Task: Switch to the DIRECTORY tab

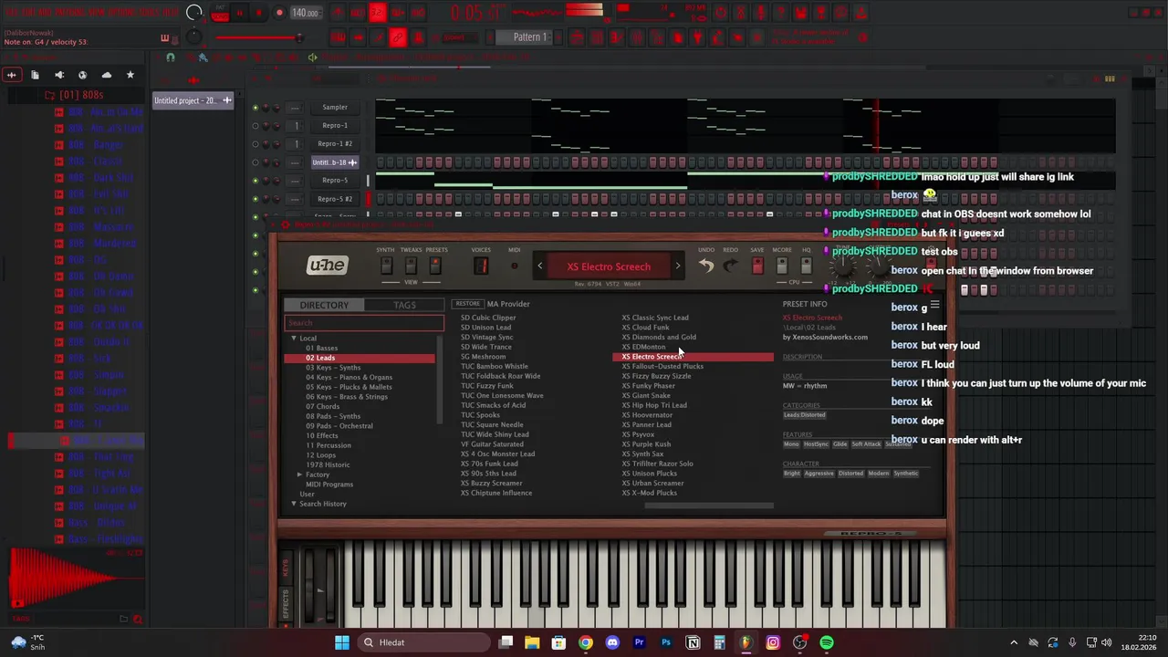Action: click(324, 305)
